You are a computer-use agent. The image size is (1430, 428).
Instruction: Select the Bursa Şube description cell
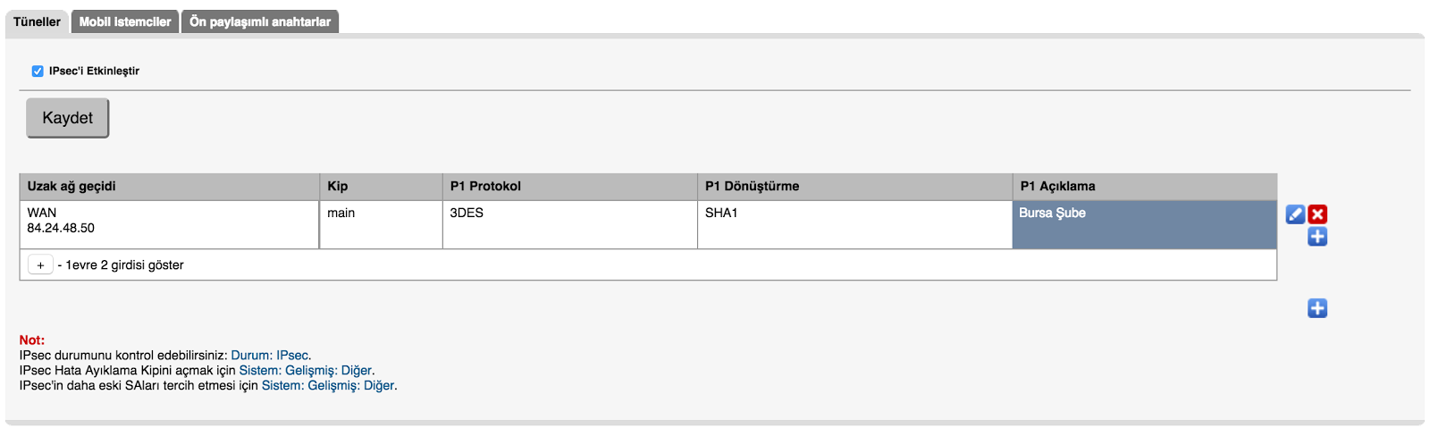tap(1143, 224)
